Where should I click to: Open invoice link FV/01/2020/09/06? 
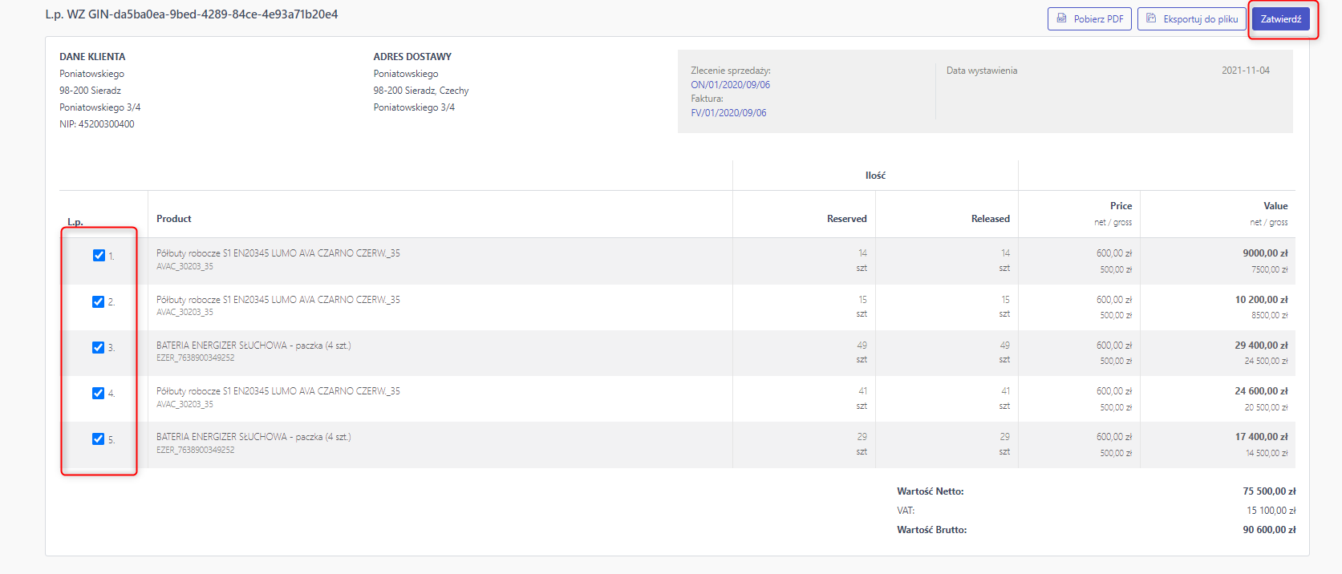click(728, 113)
